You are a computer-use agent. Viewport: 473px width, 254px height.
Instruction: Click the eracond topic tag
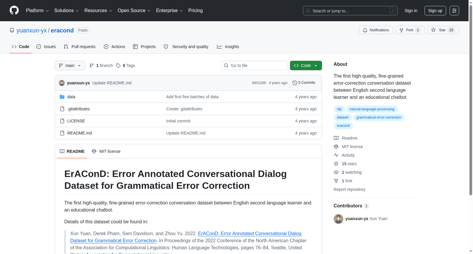click(343, 126)
